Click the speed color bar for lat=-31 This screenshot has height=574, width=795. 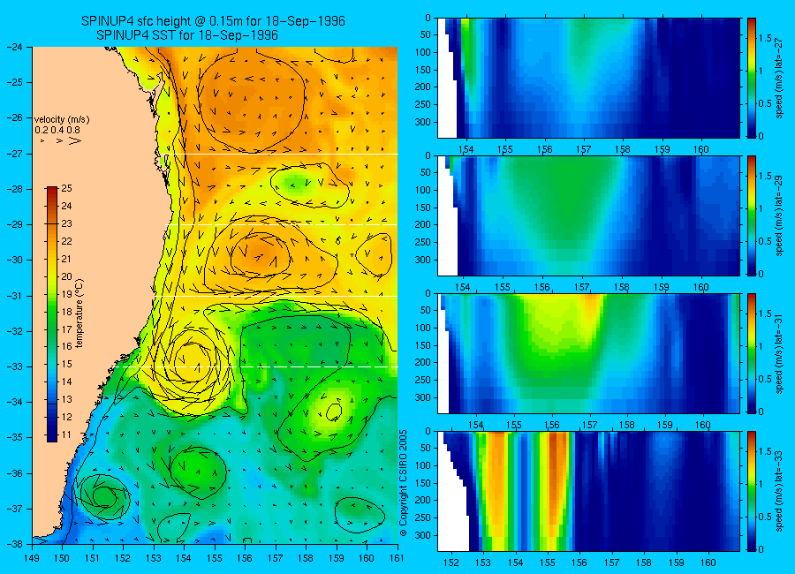pyautogui.click(x=752, y=353)
